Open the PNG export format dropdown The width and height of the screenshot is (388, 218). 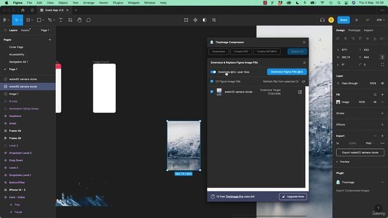pos(369,143)
